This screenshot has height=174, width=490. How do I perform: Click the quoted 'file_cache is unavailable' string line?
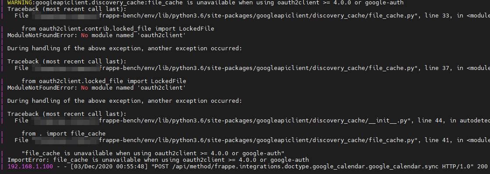153,153
